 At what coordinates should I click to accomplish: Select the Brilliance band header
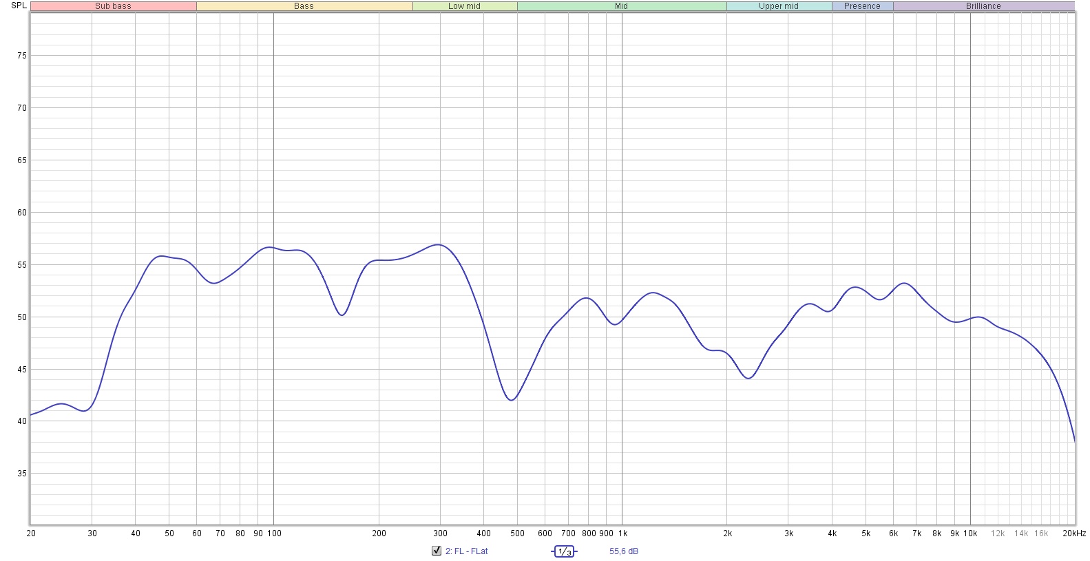pos(983,6)
